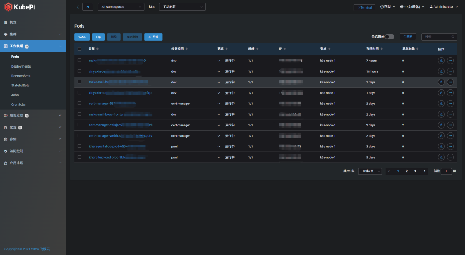Click edit icon on cert-manager-58 pod row
The height and width of the screenshot is (255, 465).
[441, 104]
